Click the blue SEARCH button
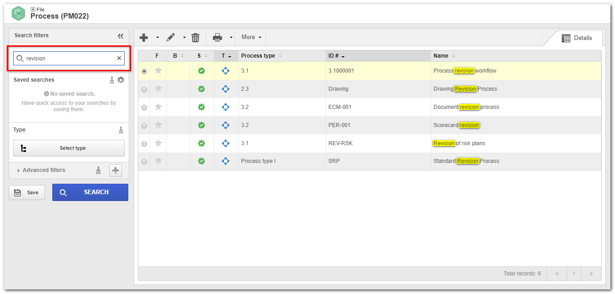Viewport: 615px width, 294px height. click(90, 192)
